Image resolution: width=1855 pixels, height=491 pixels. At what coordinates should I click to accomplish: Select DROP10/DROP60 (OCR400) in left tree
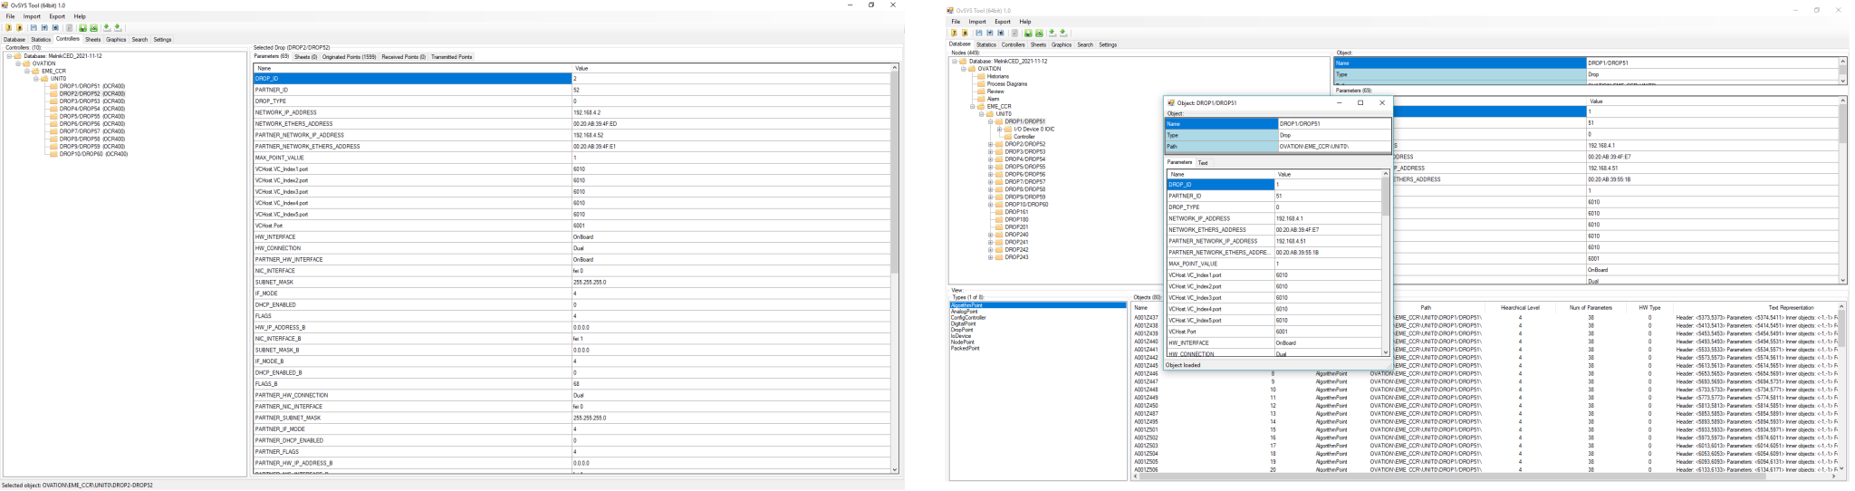point(93,154)
